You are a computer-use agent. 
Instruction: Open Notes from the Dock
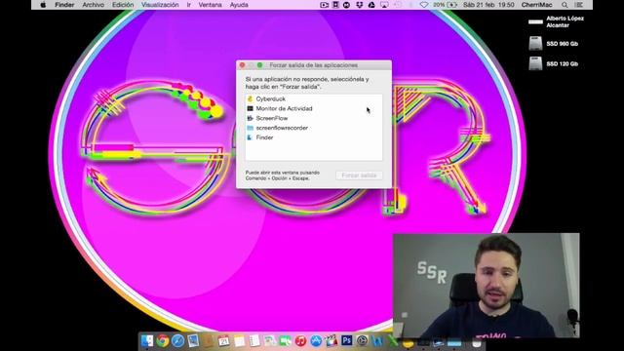point(239,340)
